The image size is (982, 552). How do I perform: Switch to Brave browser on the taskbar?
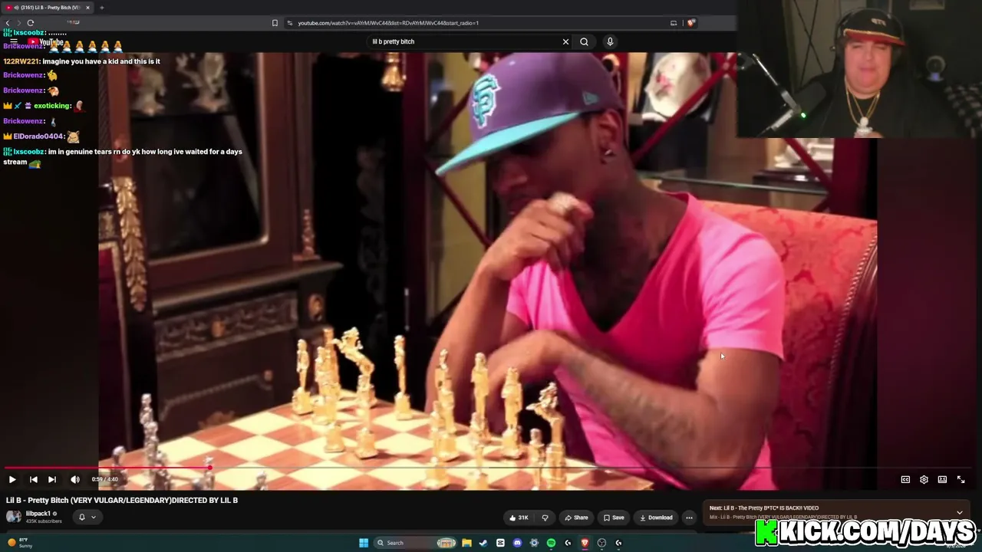(585, 543)
